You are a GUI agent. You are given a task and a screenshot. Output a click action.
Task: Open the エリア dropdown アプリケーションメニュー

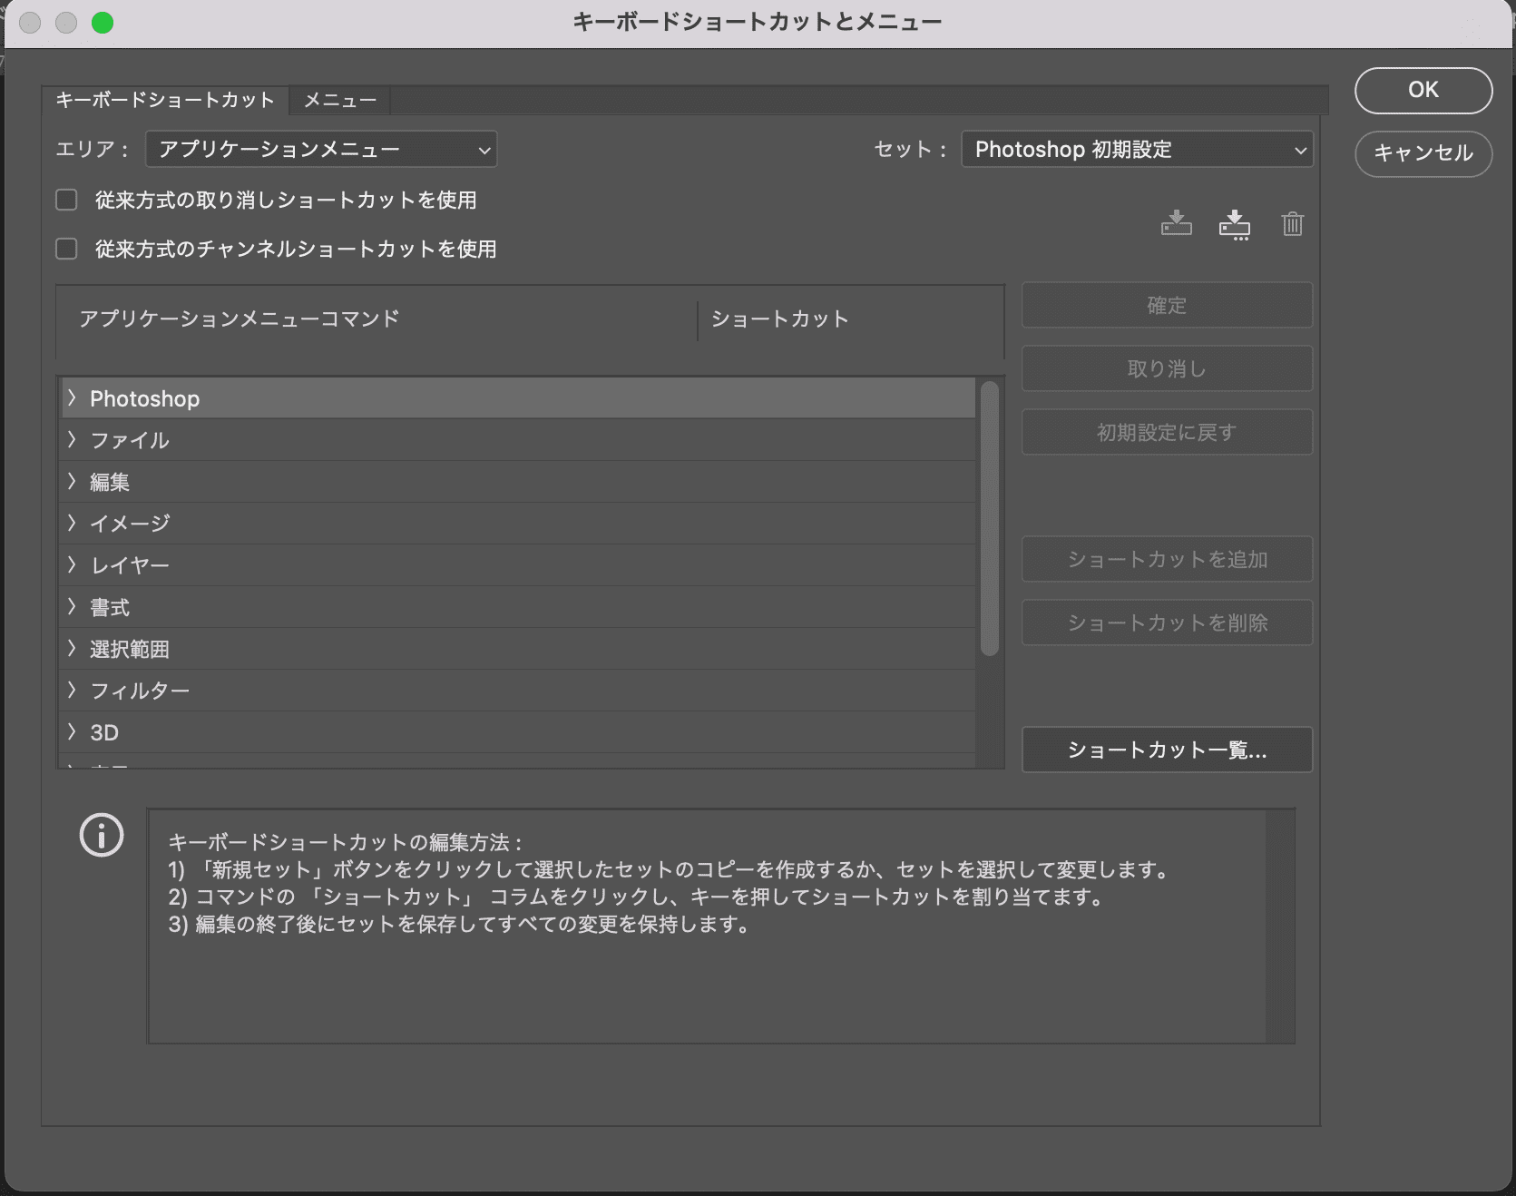[x=321, y=150]
